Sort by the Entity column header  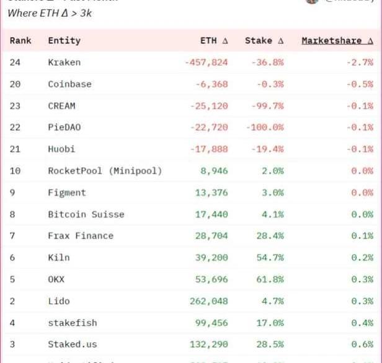point(64,41)
